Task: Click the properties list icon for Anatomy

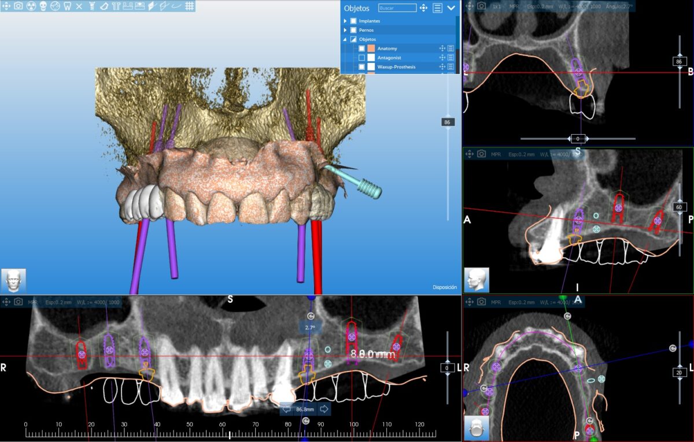Action: 451,49
